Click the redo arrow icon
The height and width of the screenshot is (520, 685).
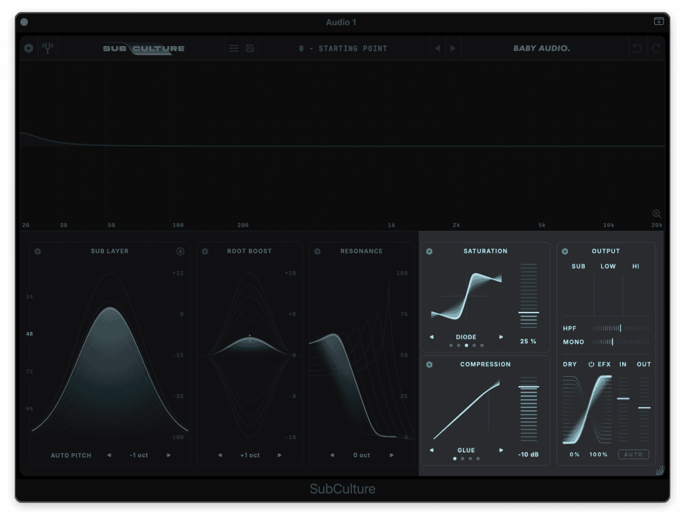pos(656,48)
